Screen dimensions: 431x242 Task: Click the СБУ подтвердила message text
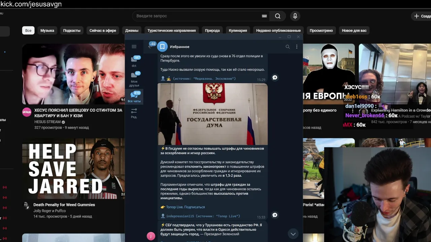click(x=211, y=230)
